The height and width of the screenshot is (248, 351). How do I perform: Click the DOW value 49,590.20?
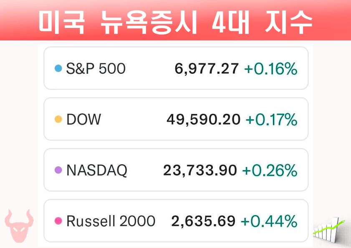tap(203, 120)
